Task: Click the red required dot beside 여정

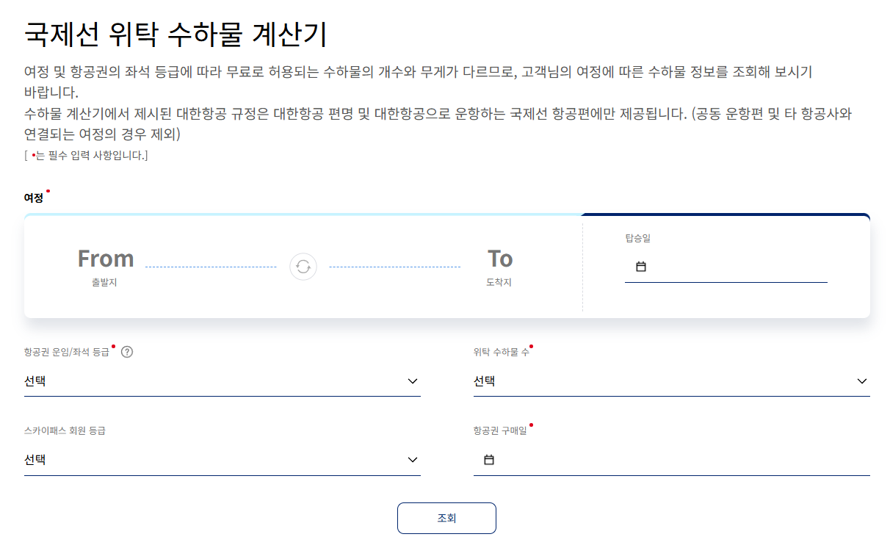Action: tap(47, 190)
